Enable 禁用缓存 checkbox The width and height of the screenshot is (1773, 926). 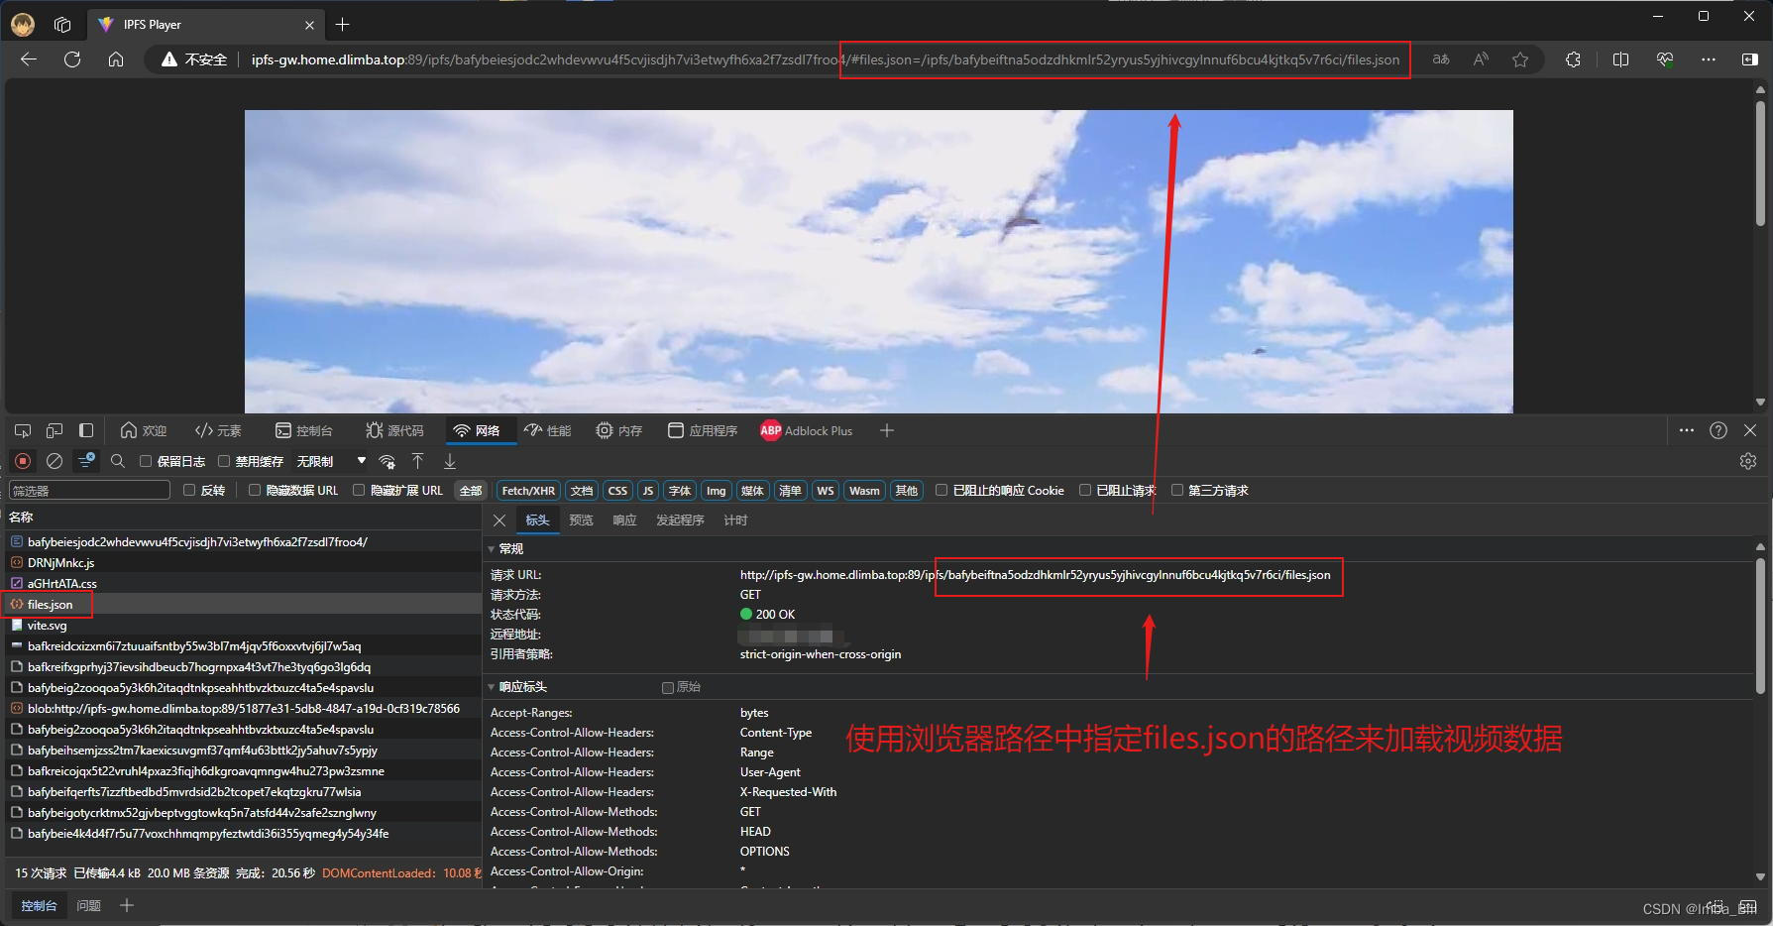click(224, 461)
